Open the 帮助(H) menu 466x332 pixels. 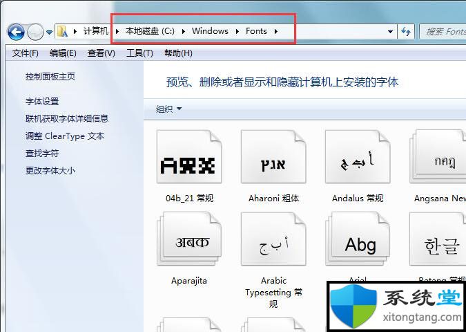pos(178,53)
